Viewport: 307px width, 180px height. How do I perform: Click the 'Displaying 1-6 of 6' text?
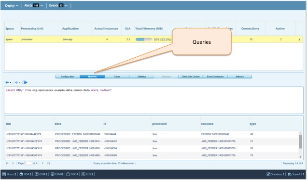pos(293,163)
